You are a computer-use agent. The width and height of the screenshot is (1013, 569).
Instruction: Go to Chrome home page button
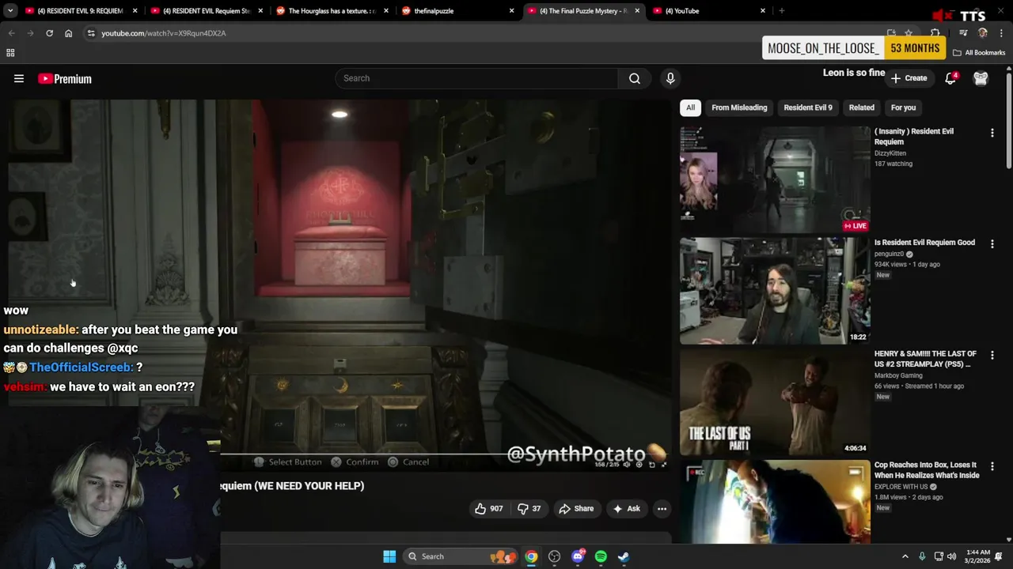68,33
